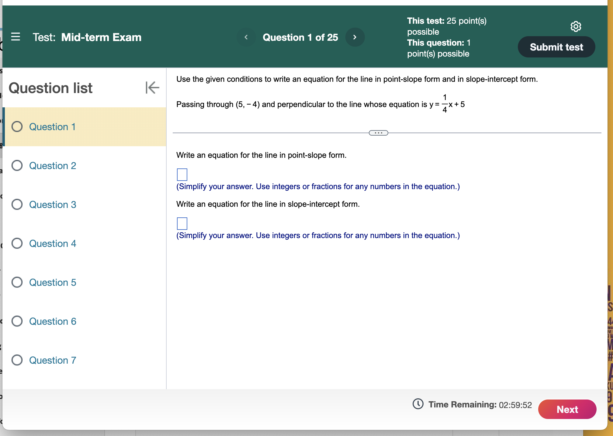The height and width of the screenshot is (436, 613).
Task: Expand the ellipsis divider on the question
Action: (x=379, y=133)
